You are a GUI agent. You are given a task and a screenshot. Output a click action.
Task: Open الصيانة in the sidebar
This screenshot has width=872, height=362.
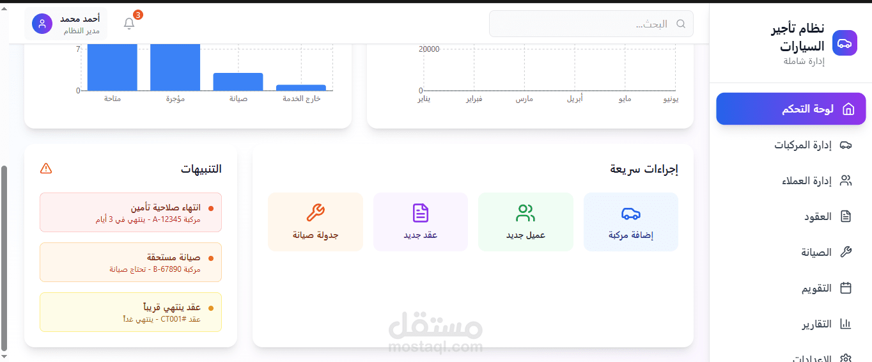click(x=791, y=252)
